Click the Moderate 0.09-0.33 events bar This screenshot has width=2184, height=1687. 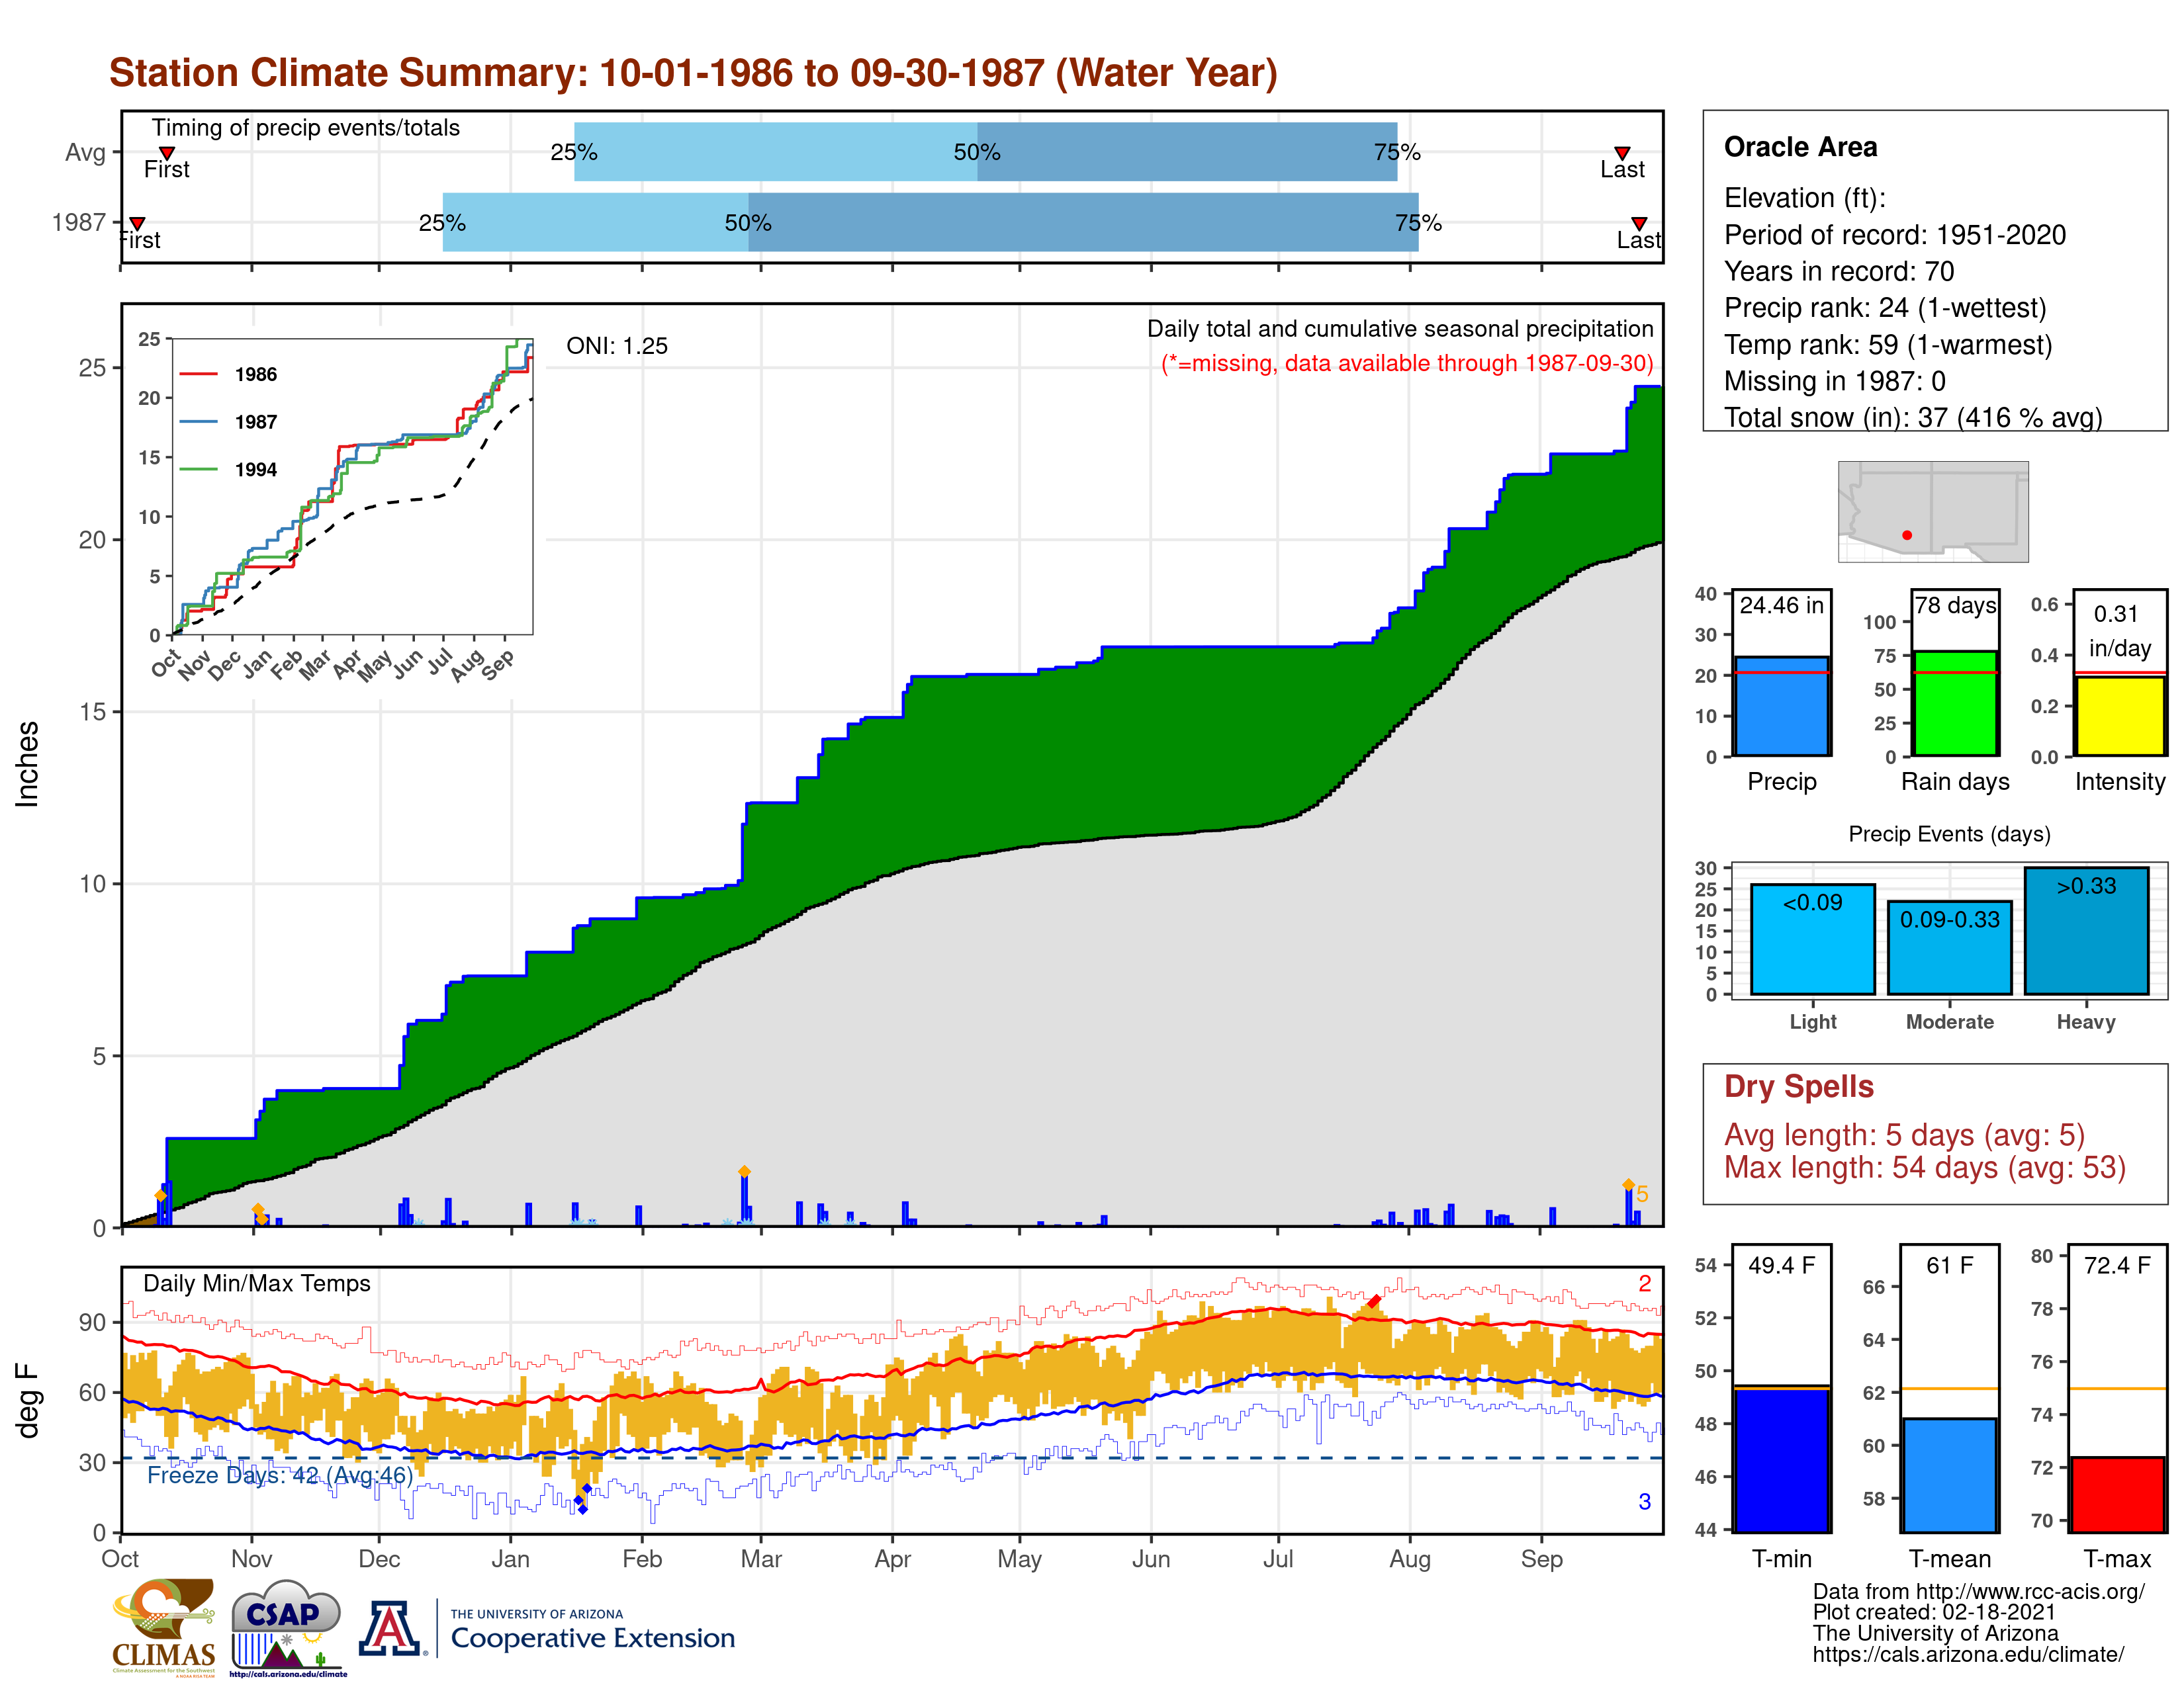pos(1949,947)
